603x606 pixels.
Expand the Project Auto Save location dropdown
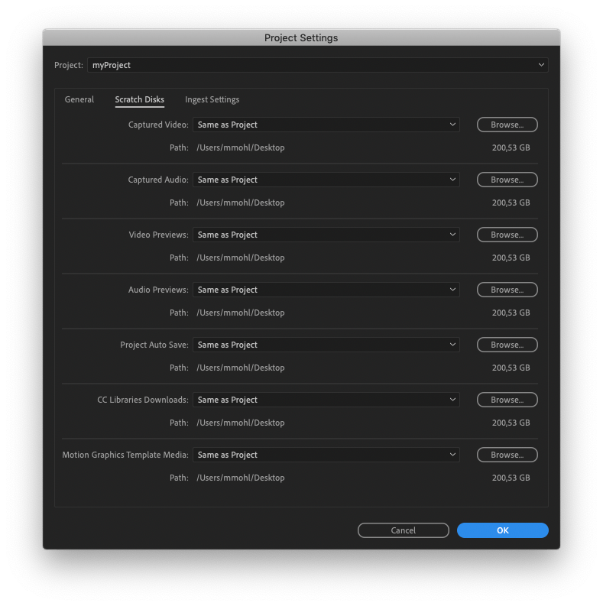[326, 345]
